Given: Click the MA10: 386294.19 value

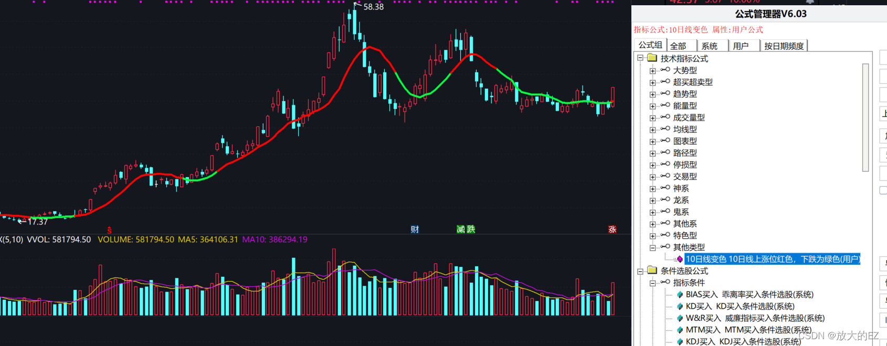Looking at the screenshot, I should click(274, 240).
